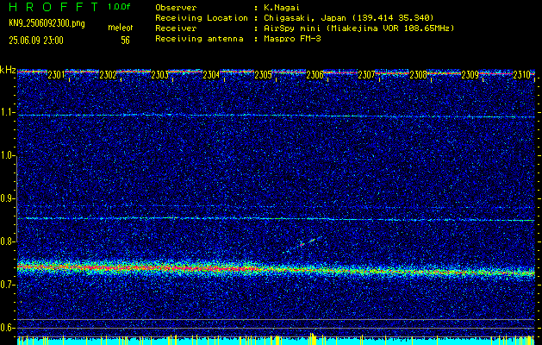Image resolution: width=542 pixels, height=345 pixels.
Task: Click the meteor count value 56
Action: tap(125, 41)
